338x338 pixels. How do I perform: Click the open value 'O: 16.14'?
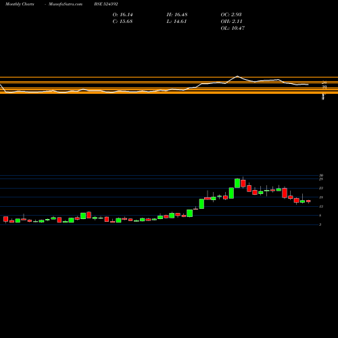click(x=122, y=15)
